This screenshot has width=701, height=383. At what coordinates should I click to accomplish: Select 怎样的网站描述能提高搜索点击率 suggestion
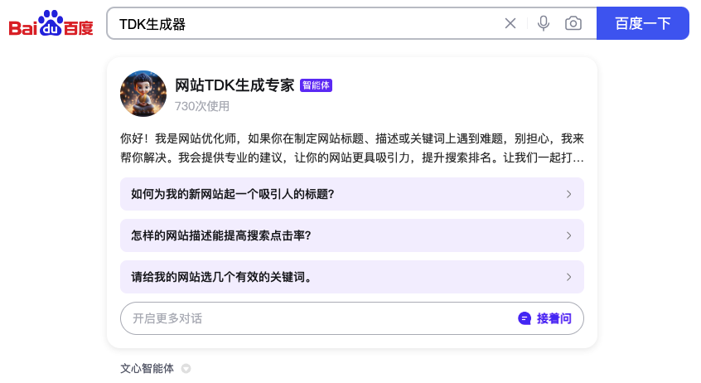[352, 235]
